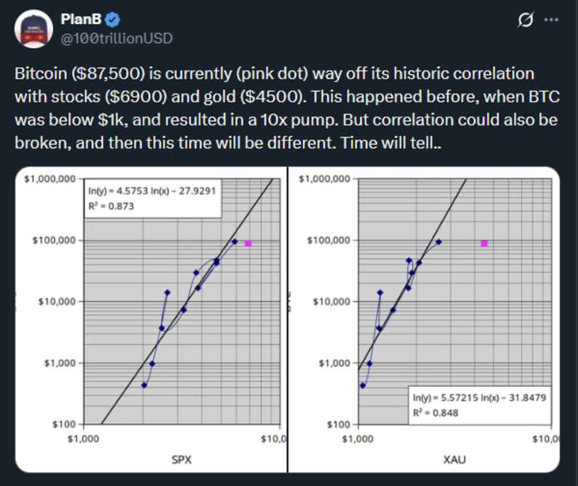Viewport: 578px width, 486px height.
Task: Click the highest blue point on XAU chart
Action: (438, 241)
